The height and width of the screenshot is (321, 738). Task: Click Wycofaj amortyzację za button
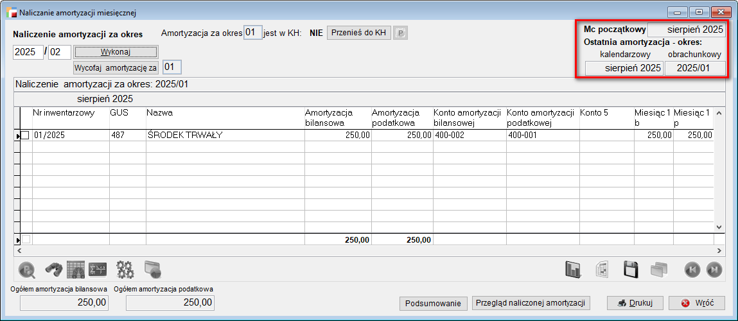116,67
